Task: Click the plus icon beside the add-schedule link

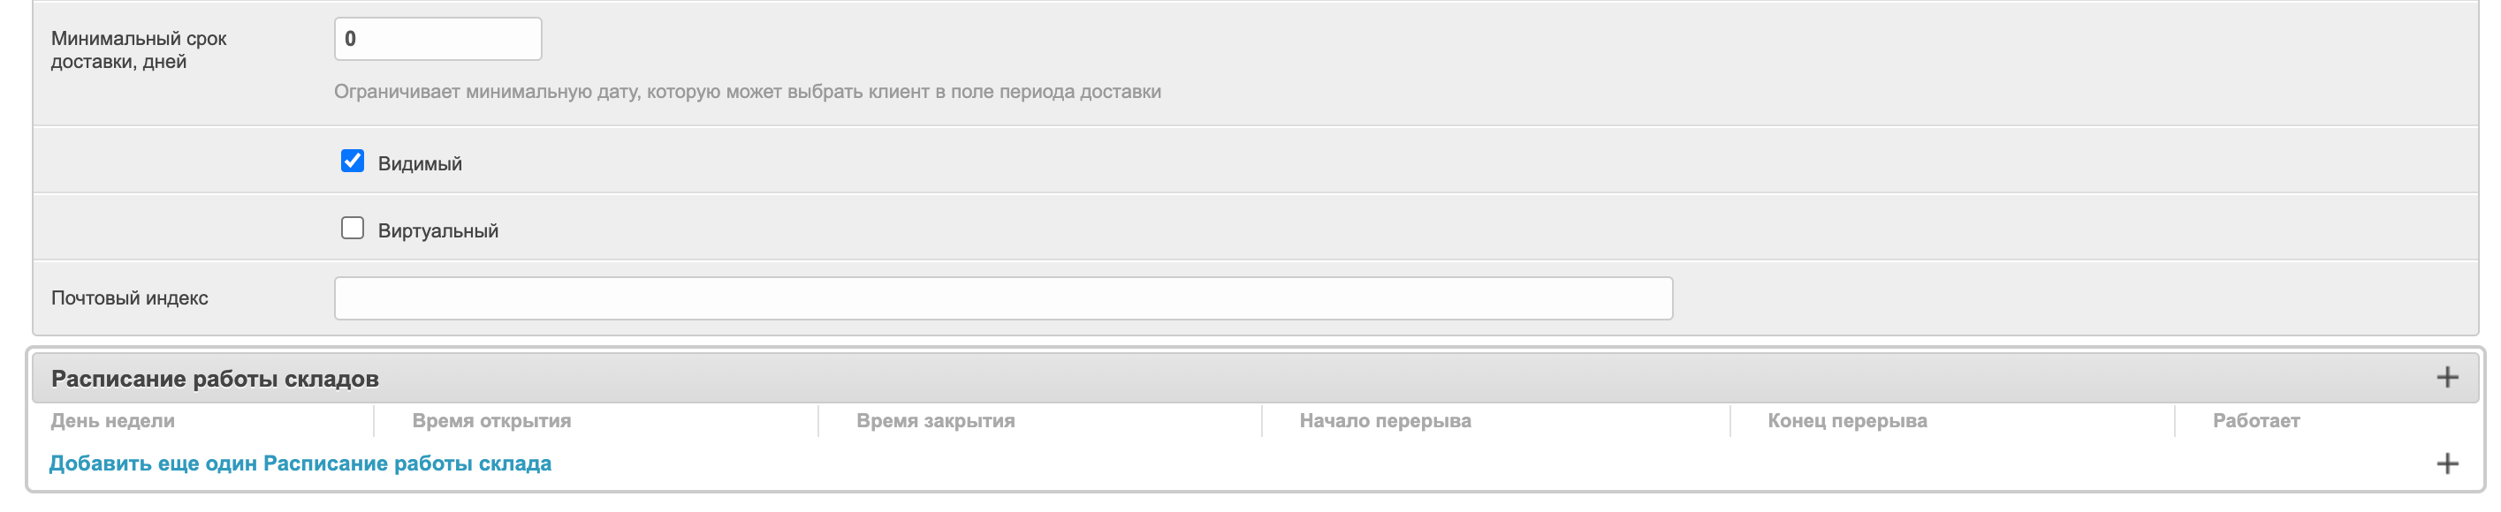Action: click(2446, 463)
